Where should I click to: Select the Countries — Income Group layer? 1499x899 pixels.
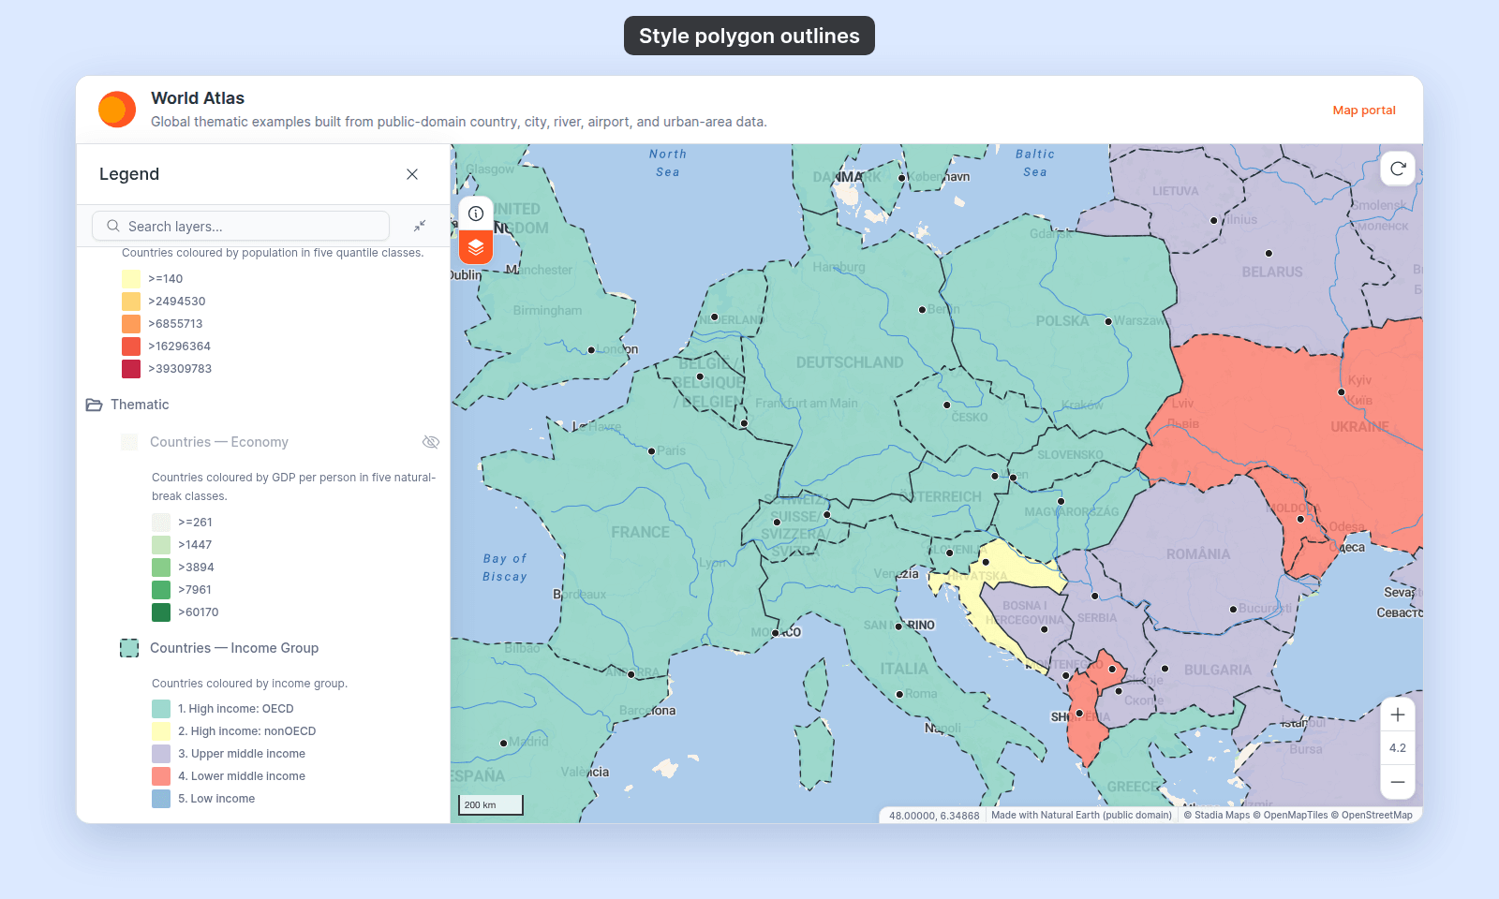234,648
